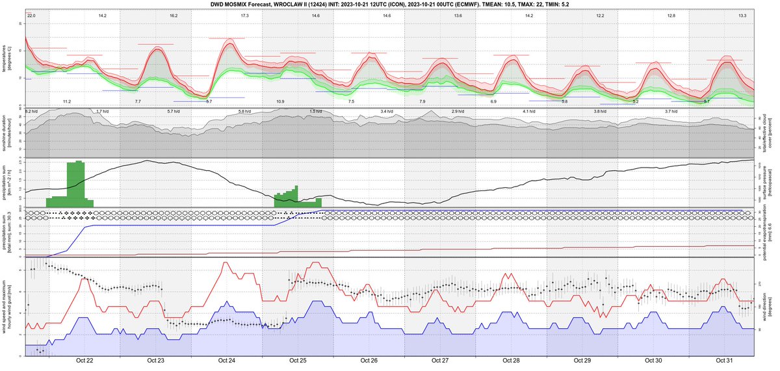Click the 1.5 h/d sunshine value

click(316, 112)
